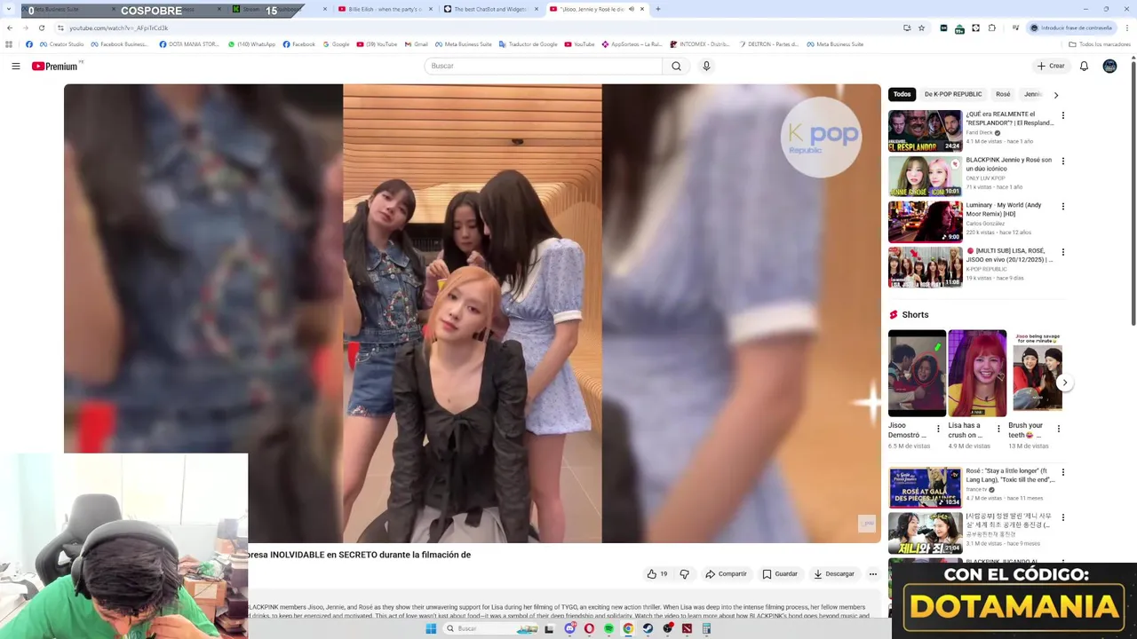Switch to The best ChatBot and Widgets tab

[x=491, y=9]
